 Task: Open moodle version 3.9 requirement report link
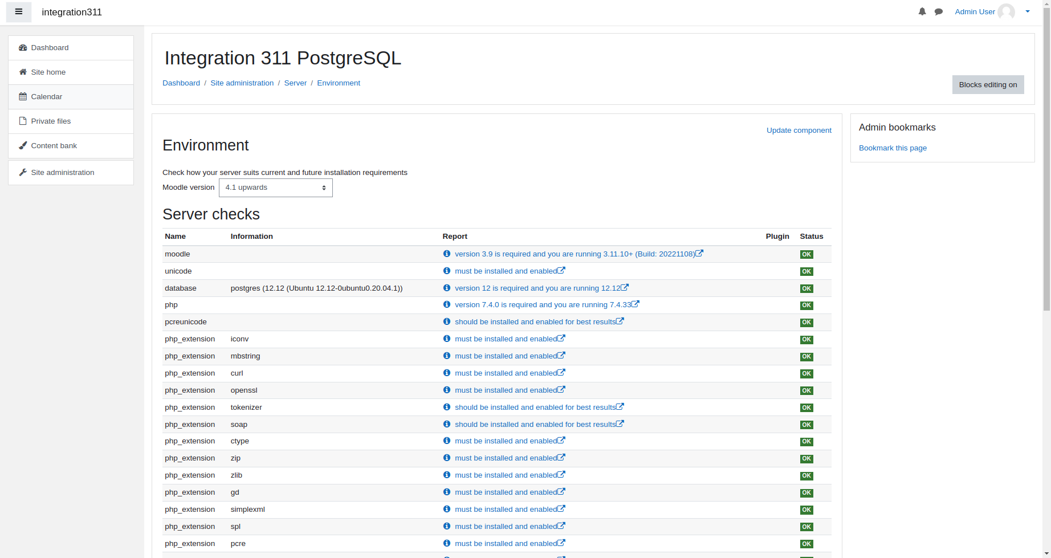click(x=575, y=254)
